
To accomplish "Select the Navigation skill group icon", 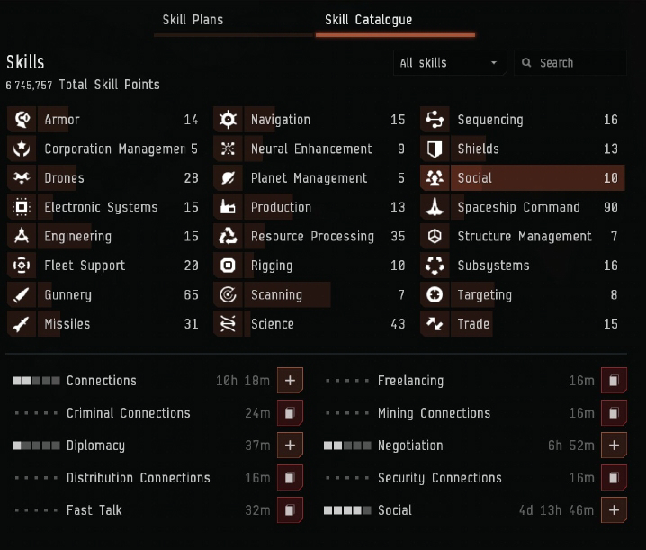I will [x=228, y=120].
